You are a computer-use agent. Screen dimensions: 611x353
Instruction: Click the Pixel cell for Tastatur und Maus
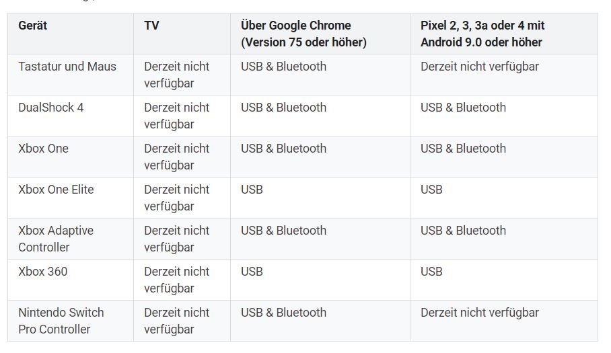480,67
